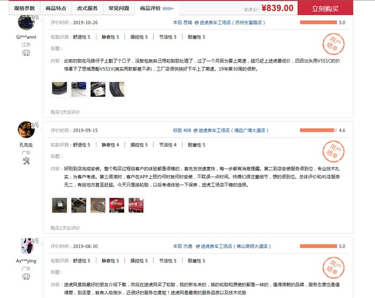View fourth photo in 孔先生's review
This screenshot has height=298, width=375.
click(x=117, y=205)
